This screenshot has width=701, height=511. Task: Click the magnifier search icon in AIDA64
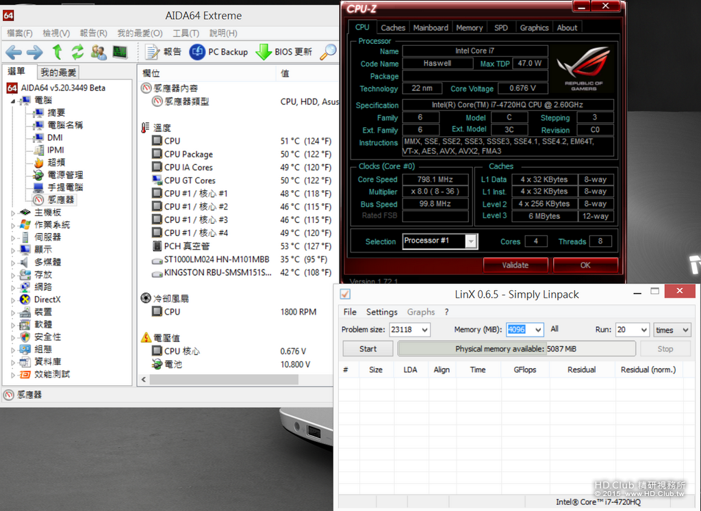pyautogui.click(x=328, y=52)
